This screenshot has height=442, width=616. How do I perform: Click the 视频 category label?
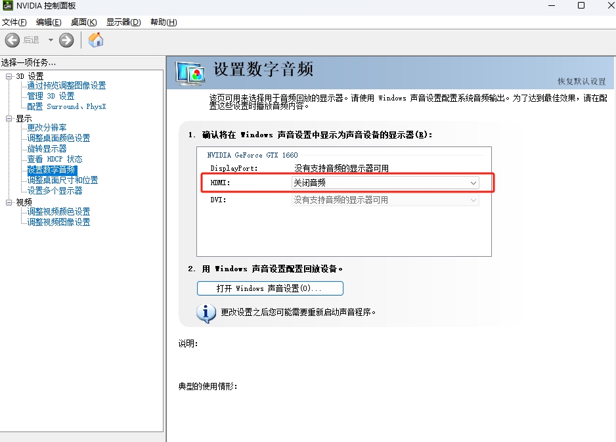click(24, 202)
